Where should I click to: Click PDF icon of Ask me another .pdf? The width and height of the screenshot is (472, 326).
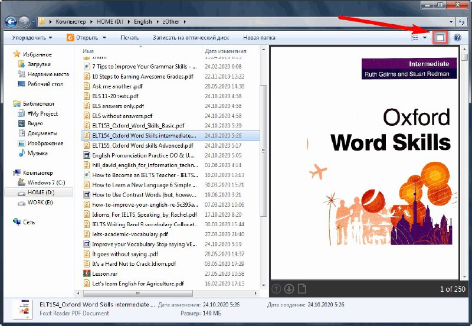87,86
